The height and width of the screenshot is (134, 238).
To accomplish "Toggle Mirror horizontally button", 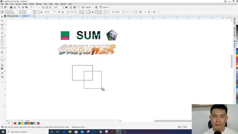I will [59, 12].
